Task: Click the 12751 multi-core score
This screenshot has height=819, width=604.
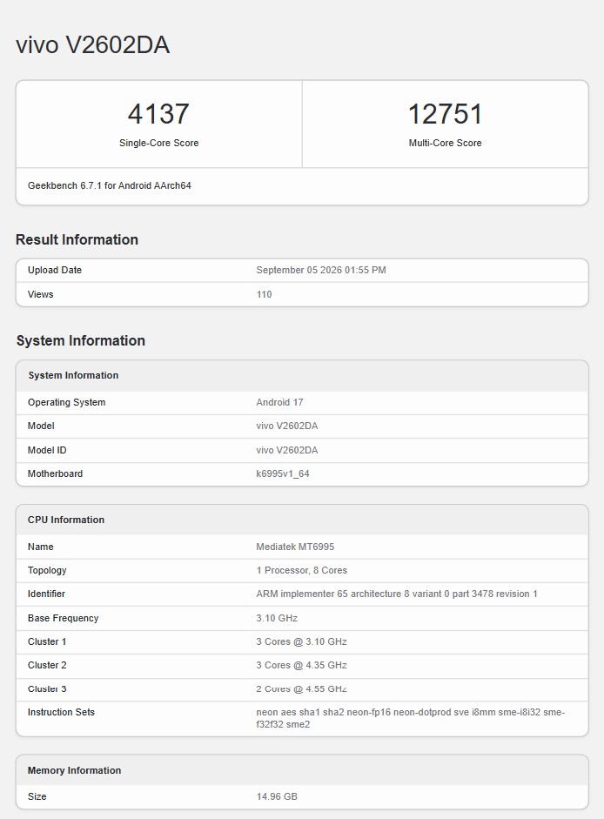Action: (x=445, y=114)
